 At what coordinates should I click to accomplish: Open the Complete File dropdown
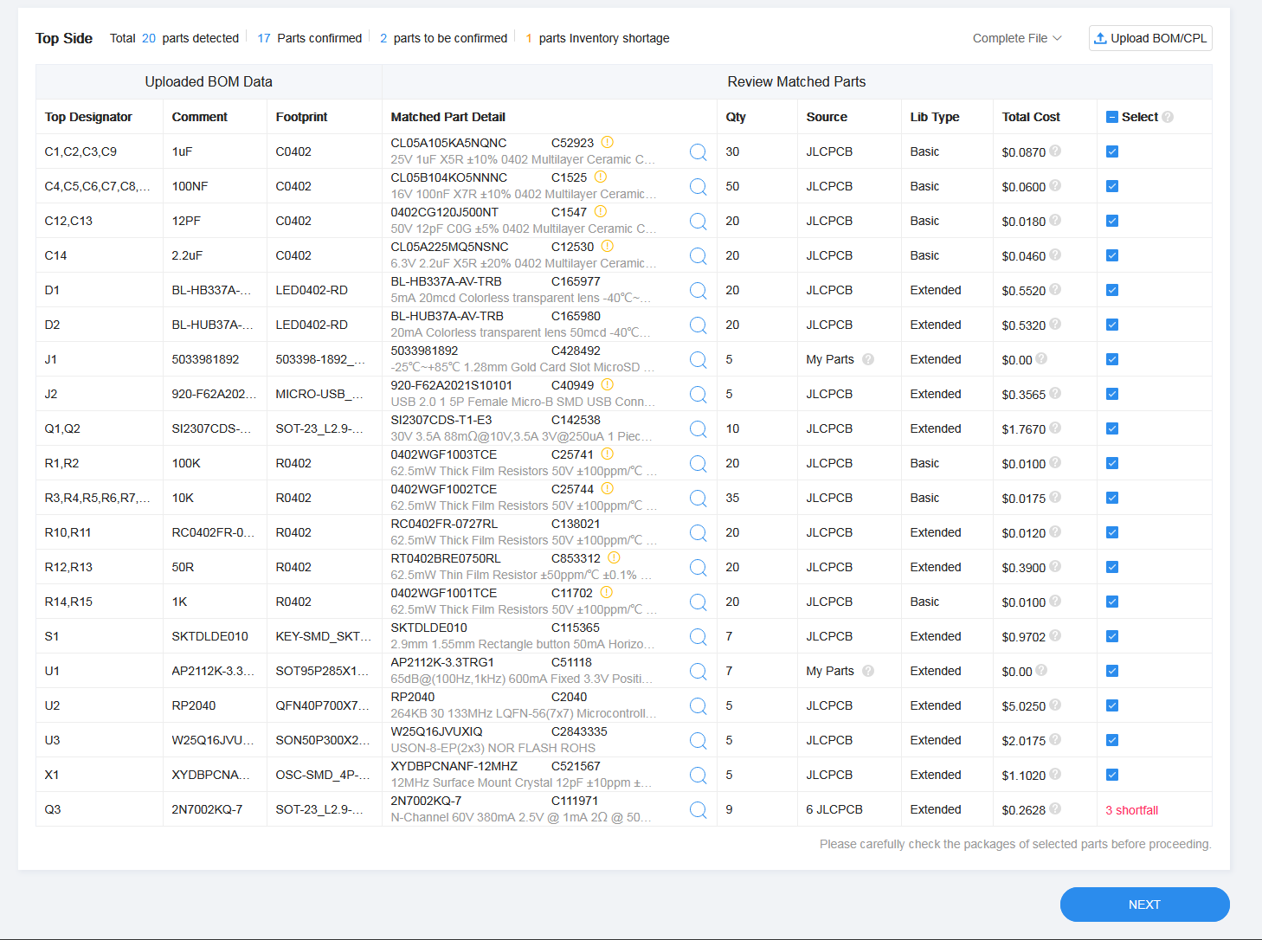pyautogui.click(x=1016, y=38)
